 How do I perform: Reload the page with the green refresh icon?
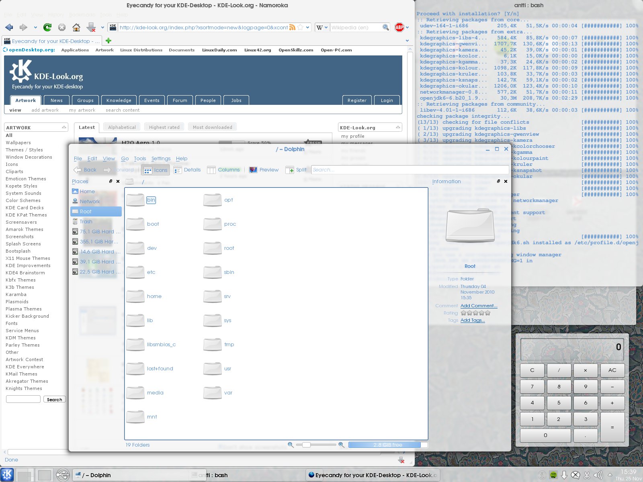point(47,27)
